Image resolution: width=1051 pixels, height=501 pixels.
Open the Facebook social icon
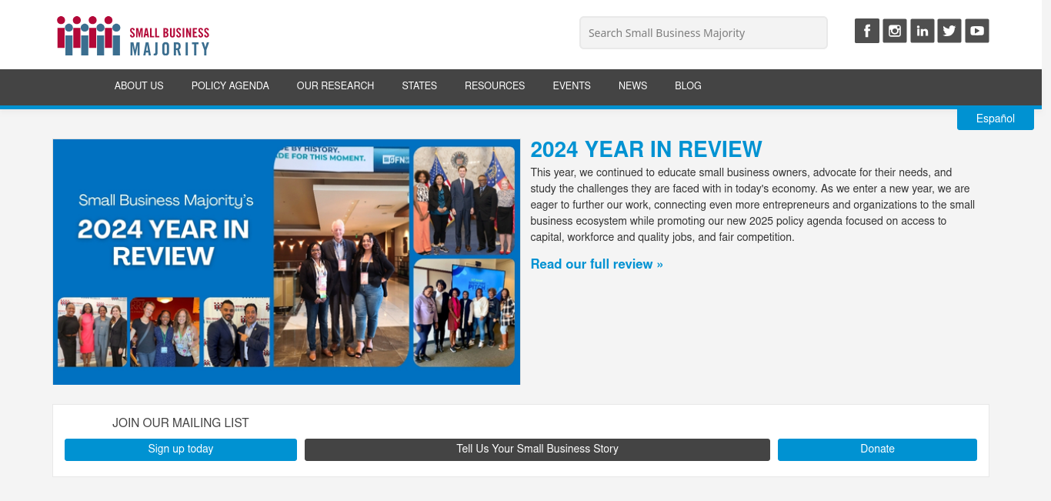coord(866,31)
